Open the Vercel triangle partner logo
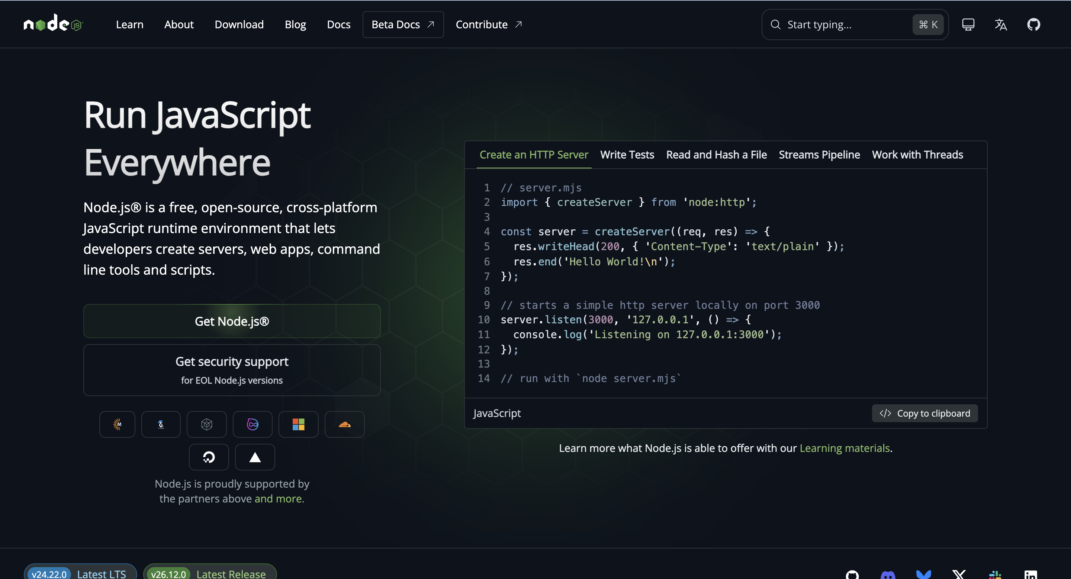The image size is (1071, 579). [x=255, y=457]
